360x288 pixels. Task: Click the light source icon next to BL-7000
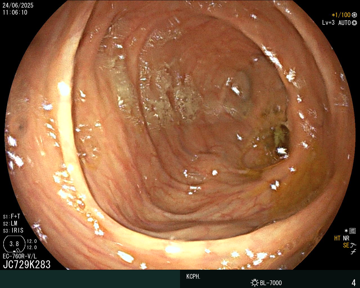[255, 283]
